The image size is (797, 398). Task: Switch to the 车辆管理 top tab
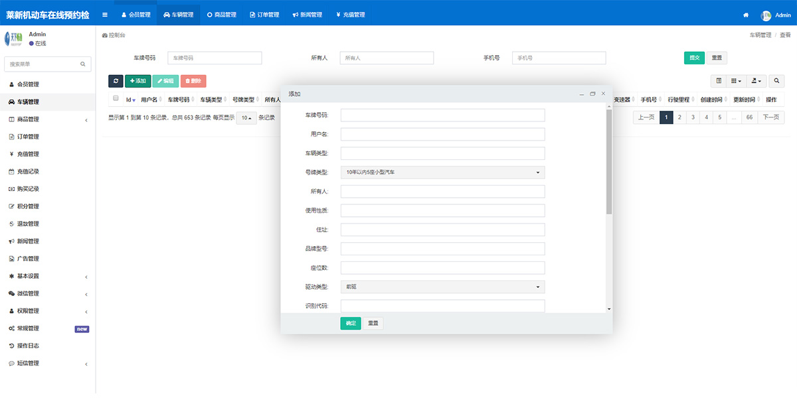click(x=178, y=15)
